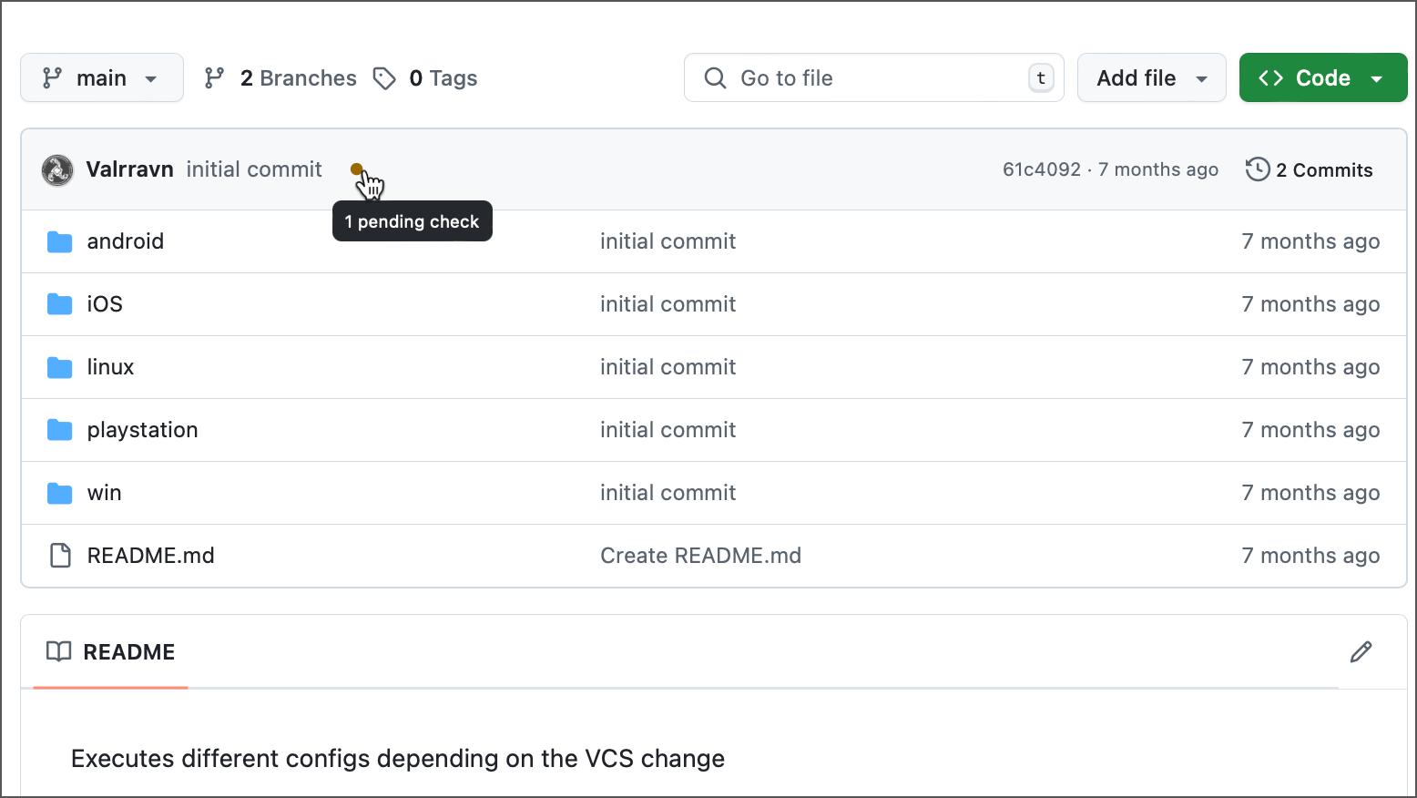View the 2 Commits link
The height and width of the screenshot is (798, 1417).
(x=1324, y=169)
